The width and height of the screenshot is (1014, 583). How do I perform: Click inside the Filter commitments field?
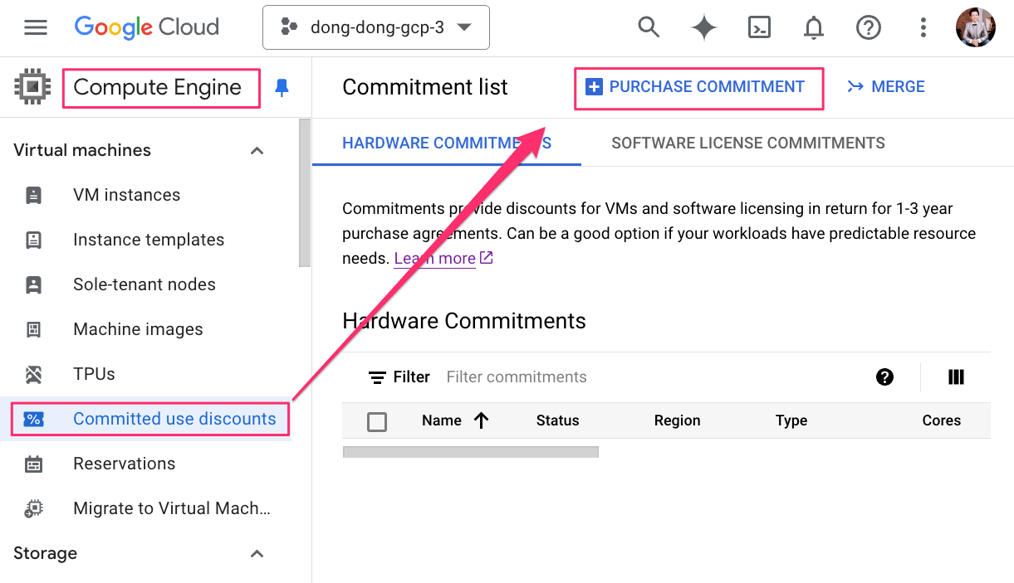tap(517, 377)
